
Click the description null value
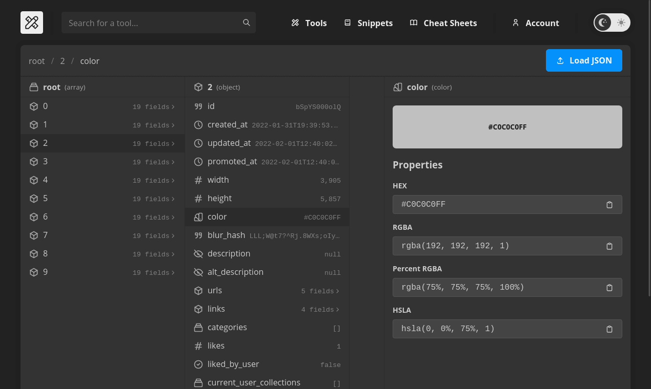(333, 254)
